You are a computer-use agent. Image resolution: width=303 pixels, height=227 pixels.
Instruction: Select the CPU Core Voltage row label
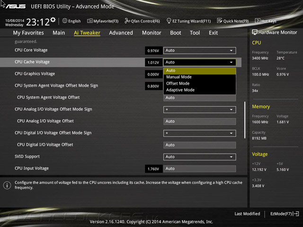31,50
